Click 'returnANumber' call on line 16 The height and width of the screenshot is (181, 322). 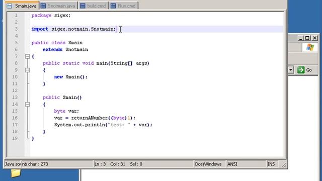(x=90, y=118)
